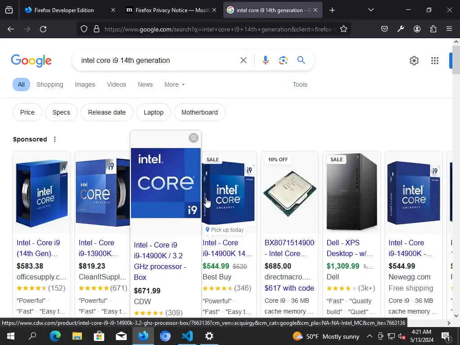The height and width of the screenshot is (345, 460).
Task: Click the processor chip 10% OFF thumbnail
Action: [289, 194]
